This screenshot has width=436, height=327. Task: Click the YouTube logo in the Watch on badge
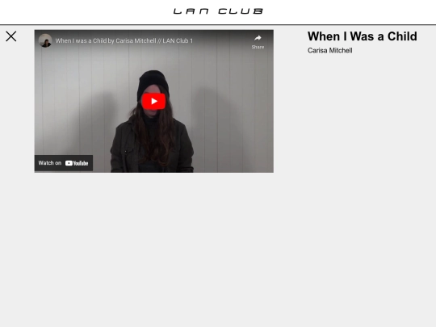coord(77,163)
